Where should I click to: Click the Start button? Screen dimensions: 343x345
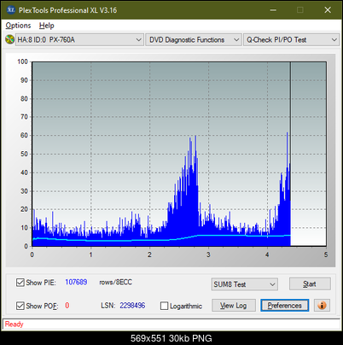310,284
